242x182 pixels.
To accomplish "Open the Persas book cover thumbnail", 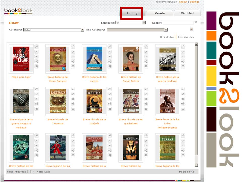I will click(167, 147).
